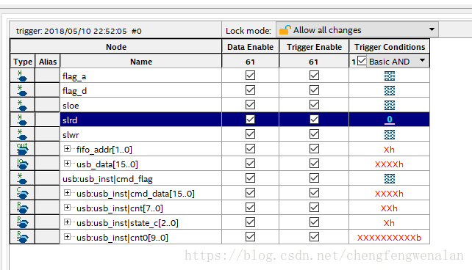Viewport: 472px width, 270px height.
Task: Toggle Data Enable for usb_inst|cnt0[9..0]
Action: pos(250,237)
